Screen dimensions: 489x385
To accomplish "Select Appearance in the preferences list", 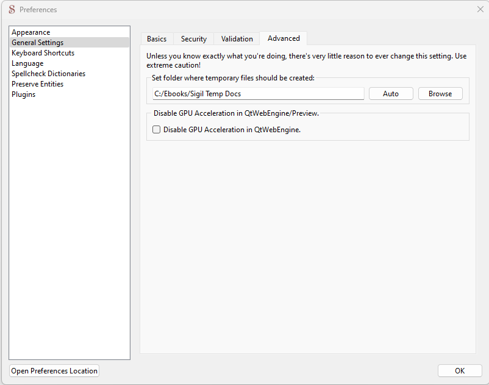I will click(x=31, y=32).
